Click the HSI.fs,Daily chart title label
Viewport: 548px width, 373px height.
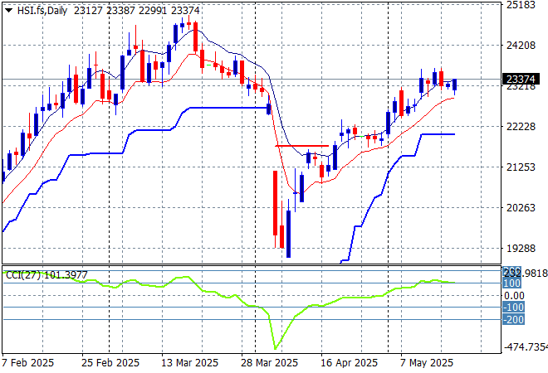(x=42, y=11)
